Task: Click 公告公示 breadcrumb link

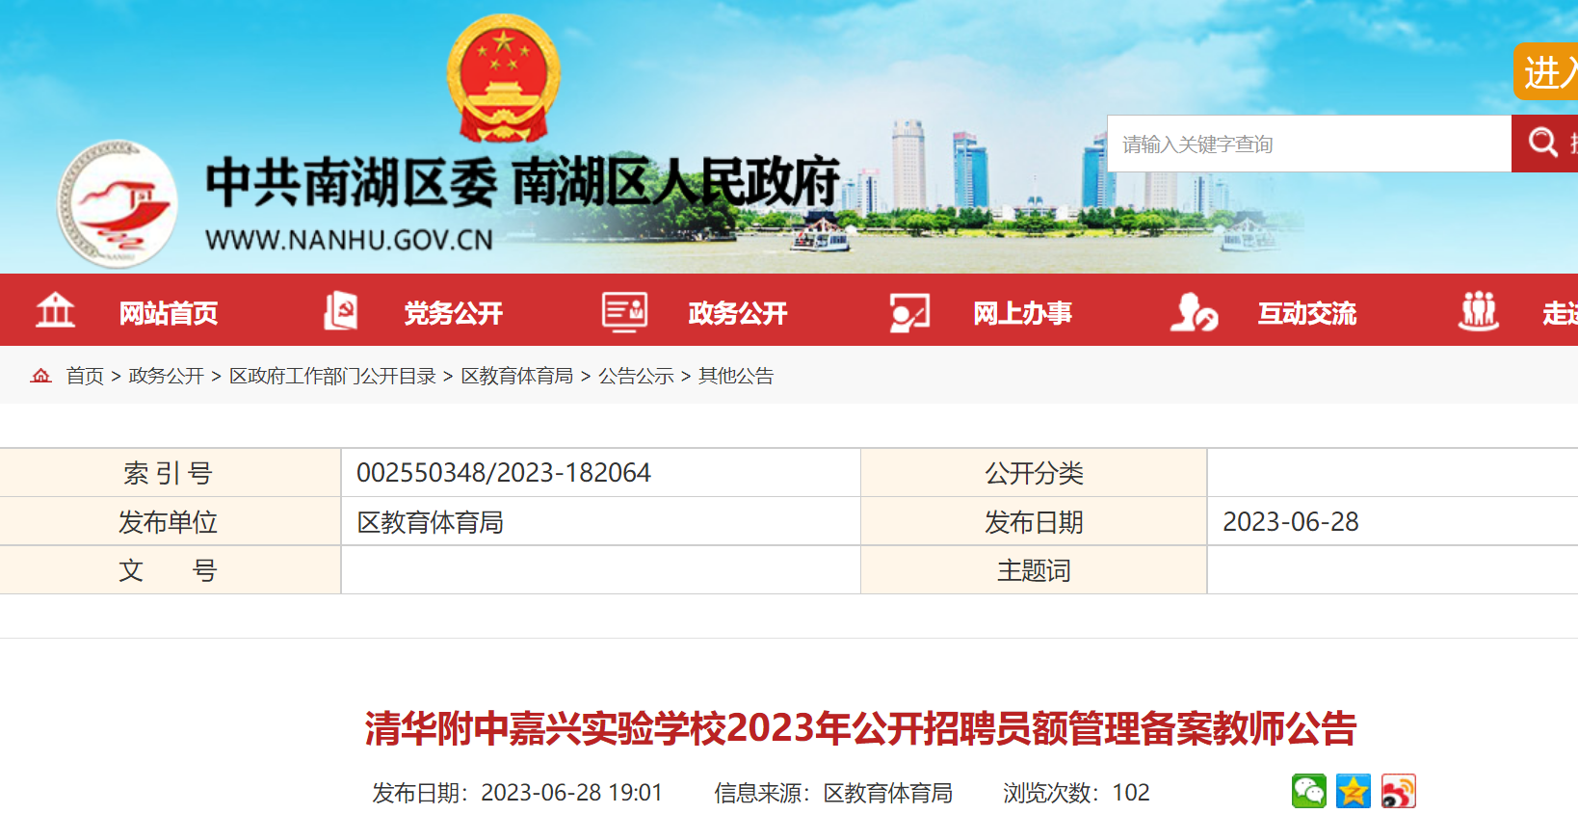Action: point(636,376)
